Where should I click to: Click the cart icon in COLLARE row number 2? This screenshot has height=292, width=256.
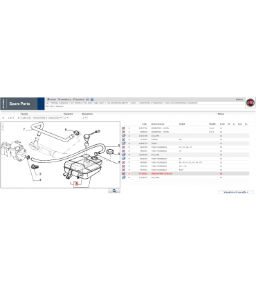click(123, 136)
